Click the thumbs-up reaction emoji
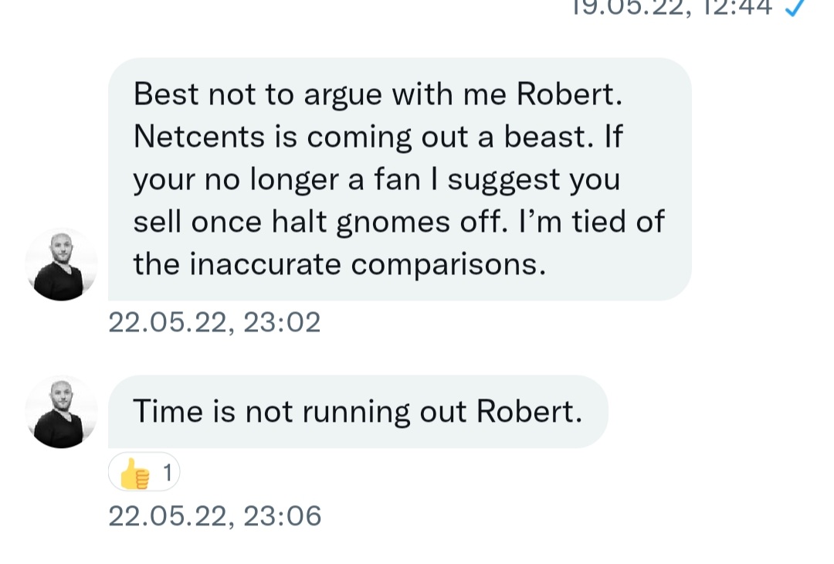 (136, 473)
